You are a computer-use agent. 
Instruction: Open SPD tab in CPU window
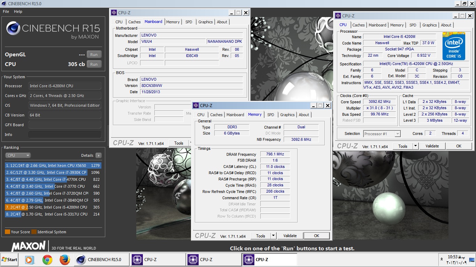point(413,25)
